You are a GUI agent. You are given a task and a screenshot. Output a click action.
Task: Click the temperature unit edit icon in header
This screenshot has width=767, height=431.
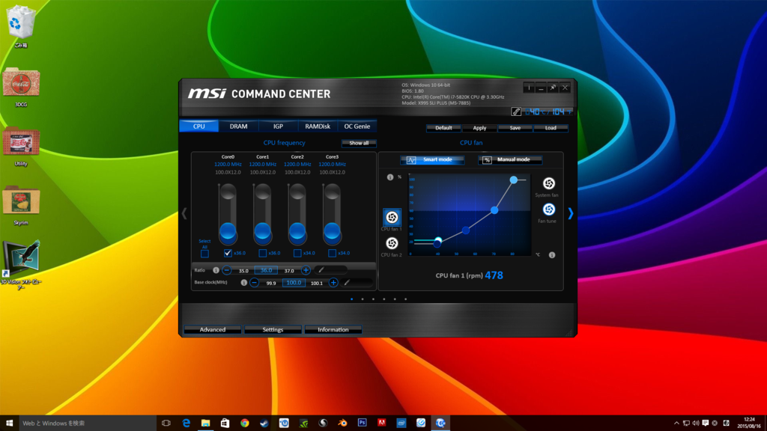tap(516, 112)
